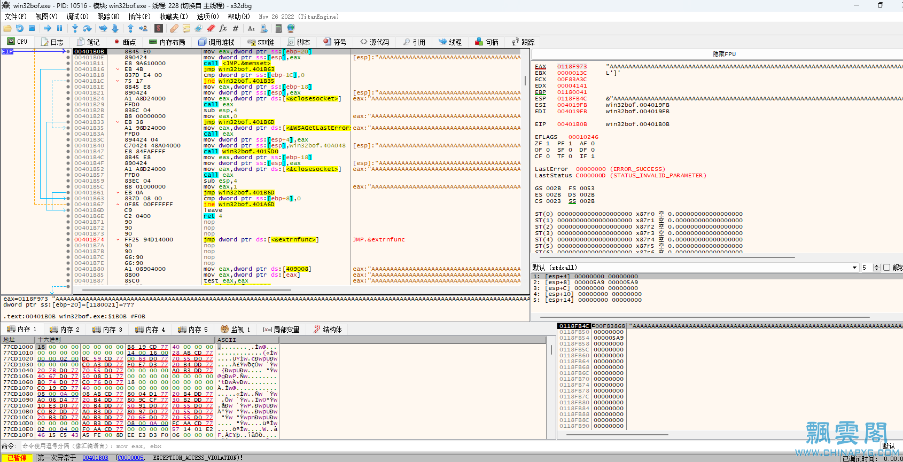Viewport: 903px width, 462px height.
Task: Open functions list with fx icon
Action: pos(223,28)
